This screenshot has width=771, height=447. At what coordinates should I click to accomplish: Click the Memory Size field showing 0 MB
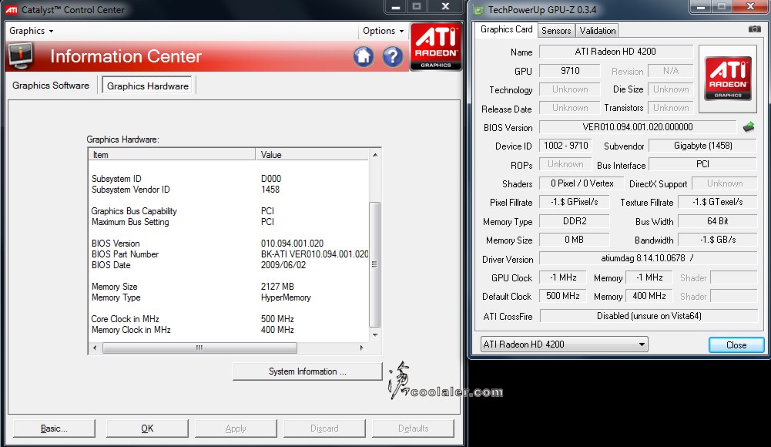(x=575, y=240)
